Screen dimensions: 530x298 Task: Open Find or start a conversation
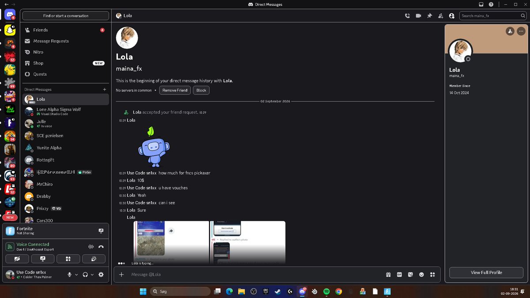[x=65, y=15]
